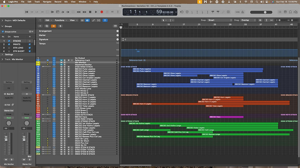
Task: Enable the STR LONG group On checkbox
Action: coord(9,48)
